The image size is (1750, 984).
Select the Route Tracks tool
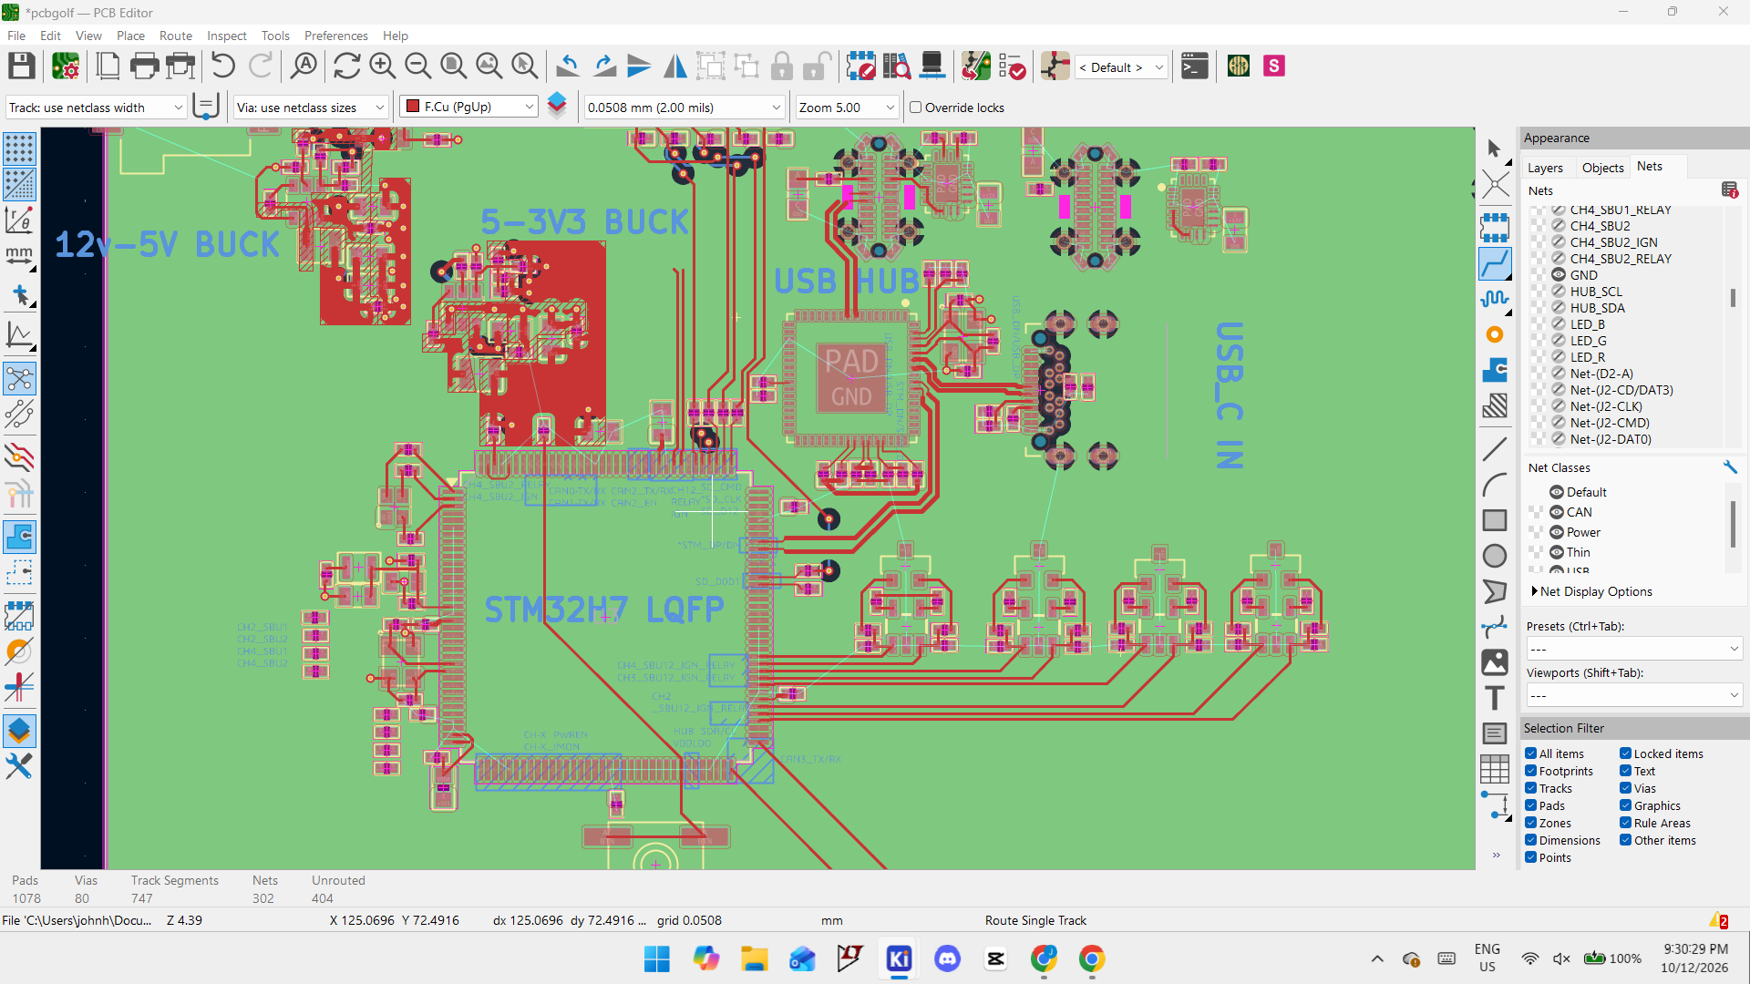[x=1495, y=264]
